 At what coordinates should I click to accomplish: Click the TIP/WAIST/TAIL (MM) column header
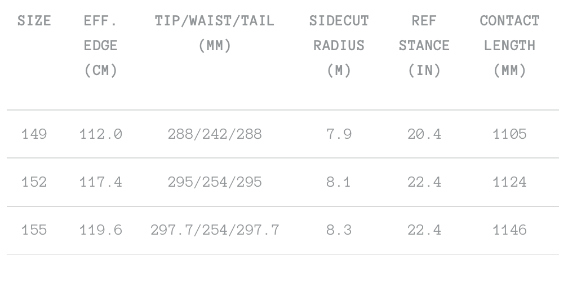coord(215,34)
